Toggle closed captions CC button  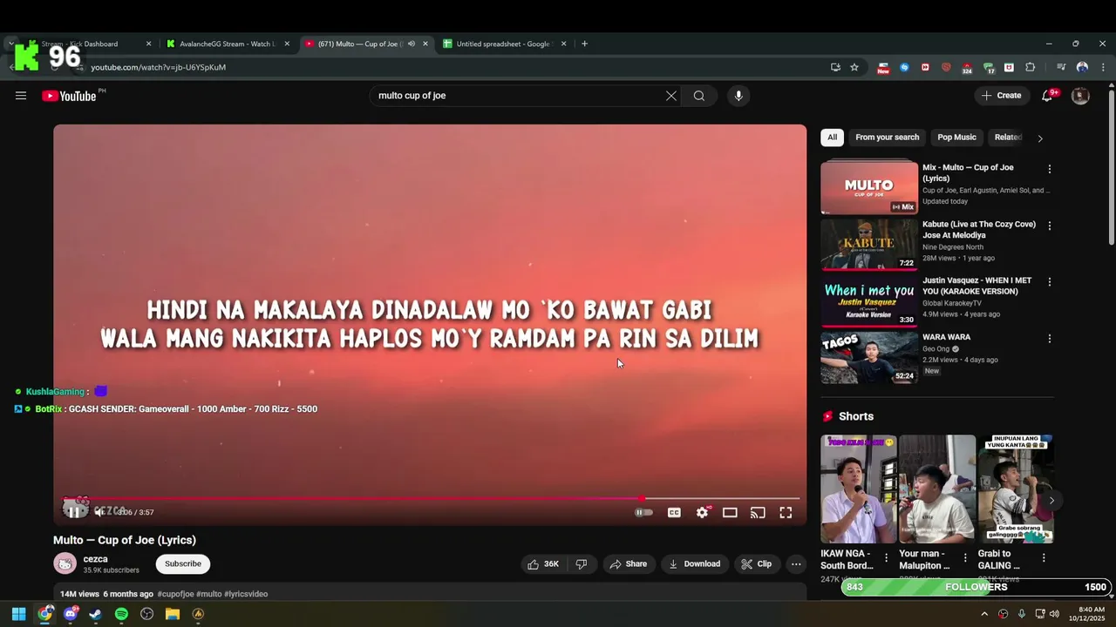click(x=674, y=513)
